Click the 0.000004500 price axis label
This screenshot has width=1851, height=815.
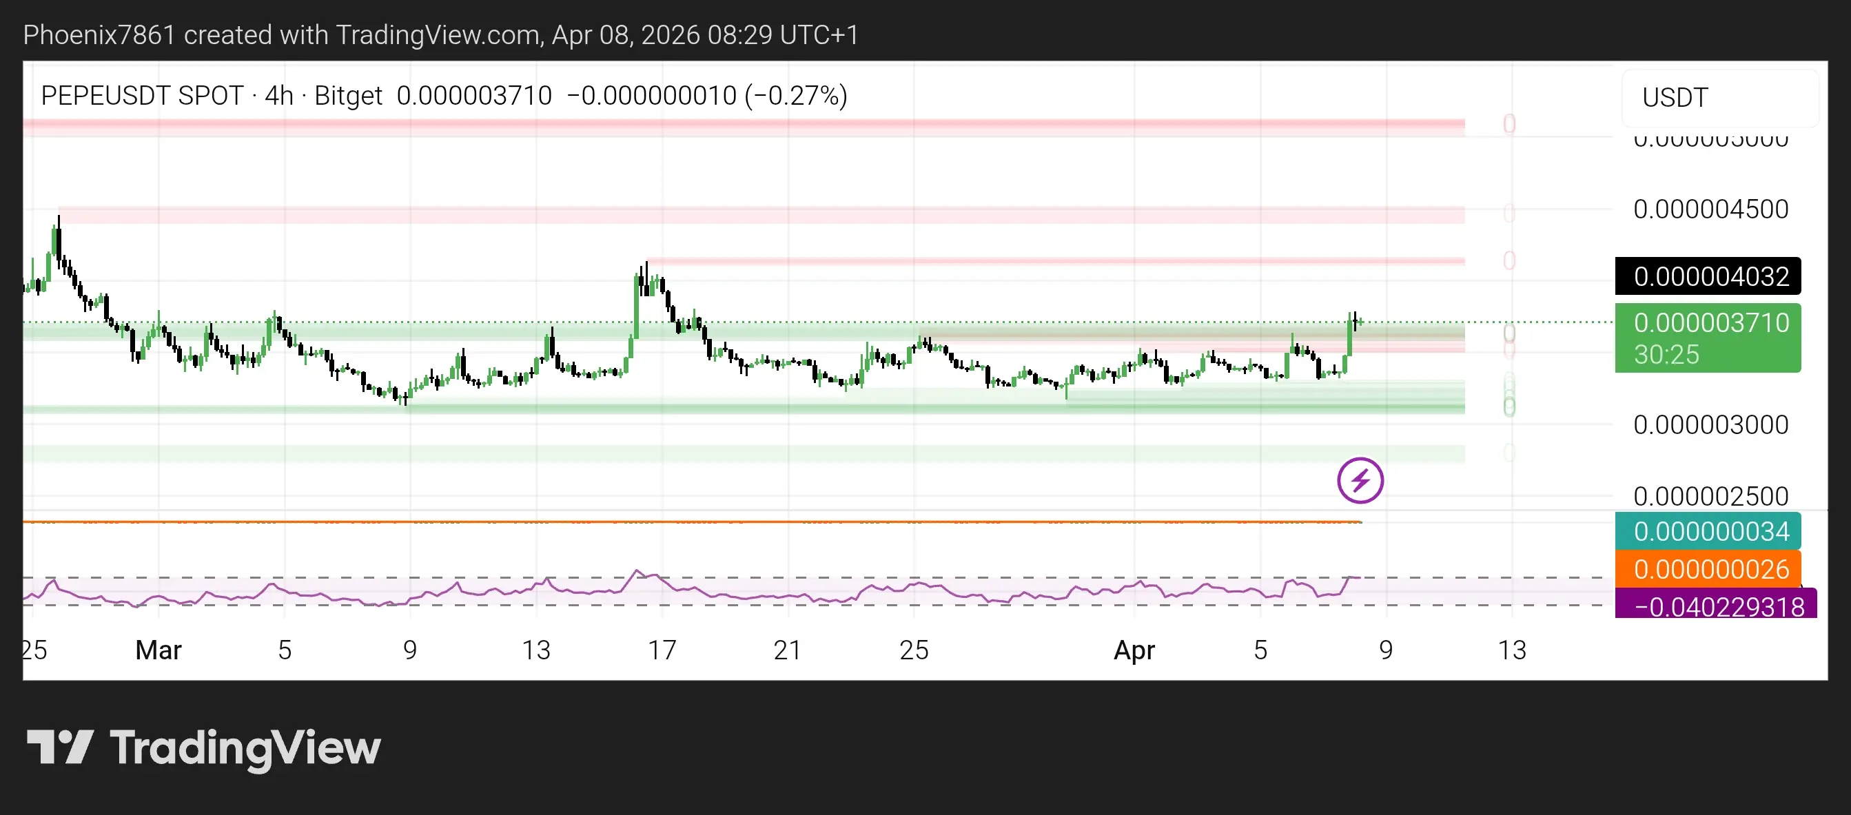(1710, 209)
